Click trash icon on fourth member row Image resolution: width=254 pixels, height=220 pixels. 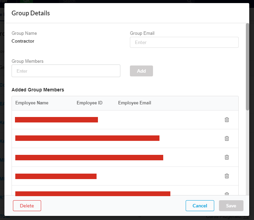[227, 176]
